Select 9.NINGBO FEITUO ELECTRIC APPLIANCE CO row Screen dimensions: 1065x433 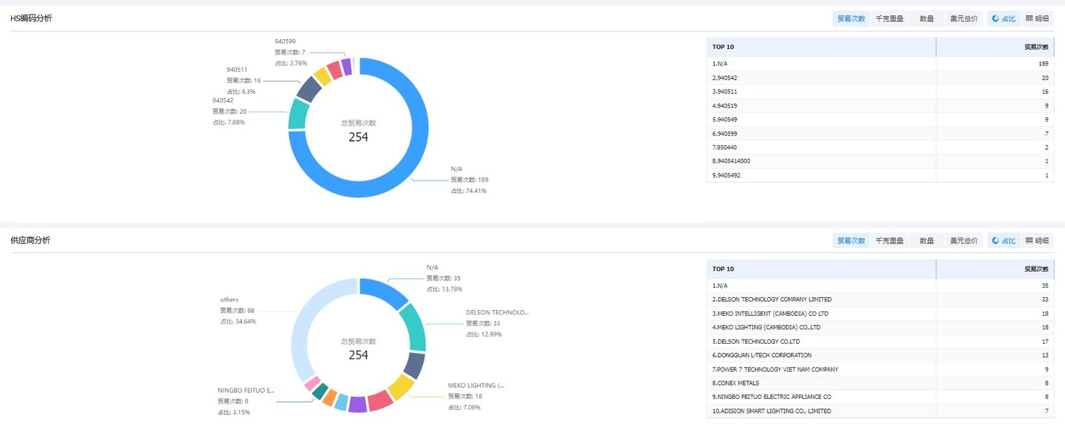point(880,397)
